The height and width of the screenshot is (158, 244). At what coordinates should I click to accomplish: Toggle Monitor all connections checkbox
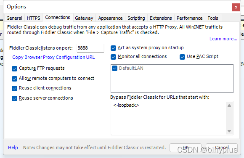[x=113, y=57]
